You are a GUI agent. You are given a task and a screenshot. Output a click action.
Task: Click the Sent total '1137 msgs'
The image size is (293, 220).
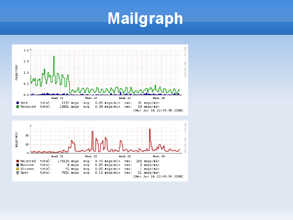(70, 103)
